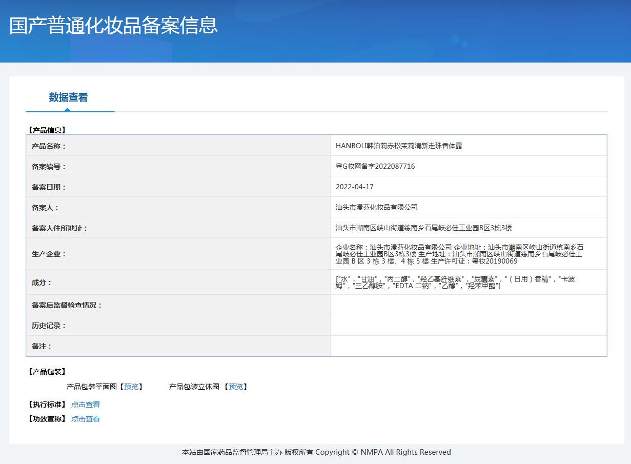Image resolution: width=631 pixels, height=464 pixels.
Task: Click the 历史记录 row label
Action: [49, 326]
